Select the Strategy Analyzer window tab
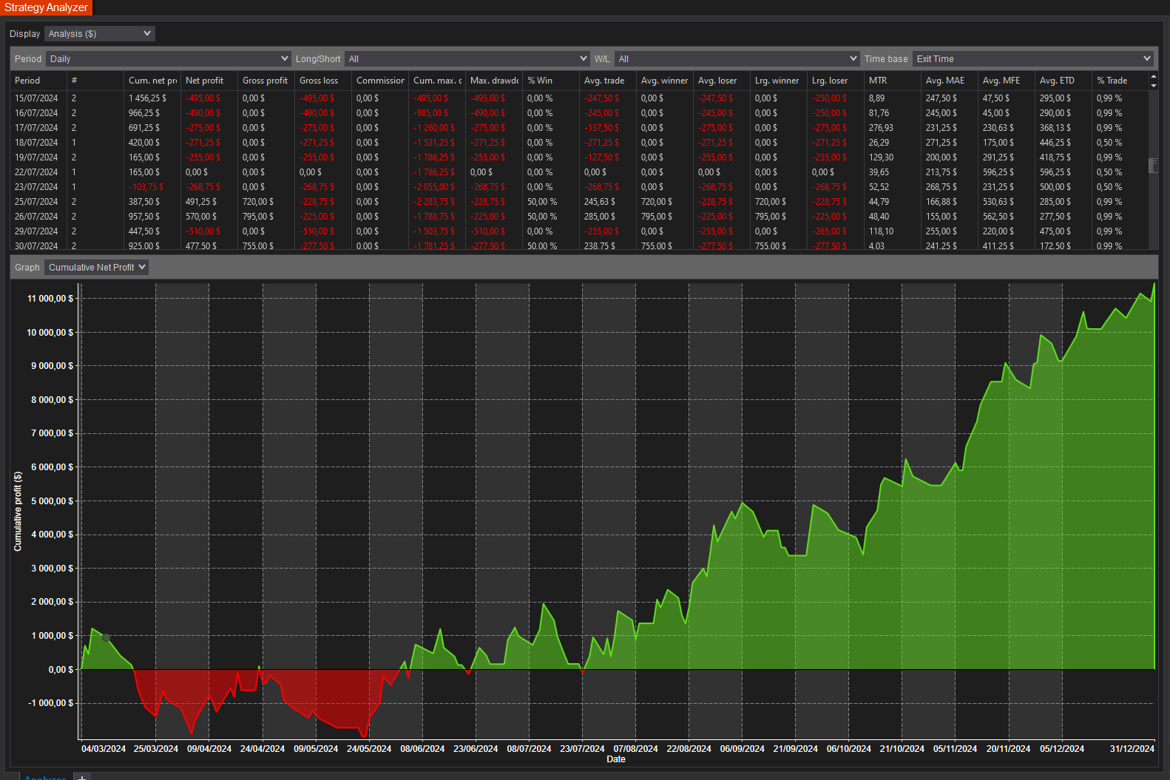Viewport: 1170px width, 780px height. (x=46, y=7)
